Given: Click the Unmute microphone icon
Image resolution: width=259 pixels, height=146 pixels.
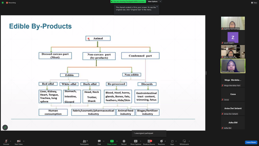Looking at the screenshot, I should click(6, 141).
